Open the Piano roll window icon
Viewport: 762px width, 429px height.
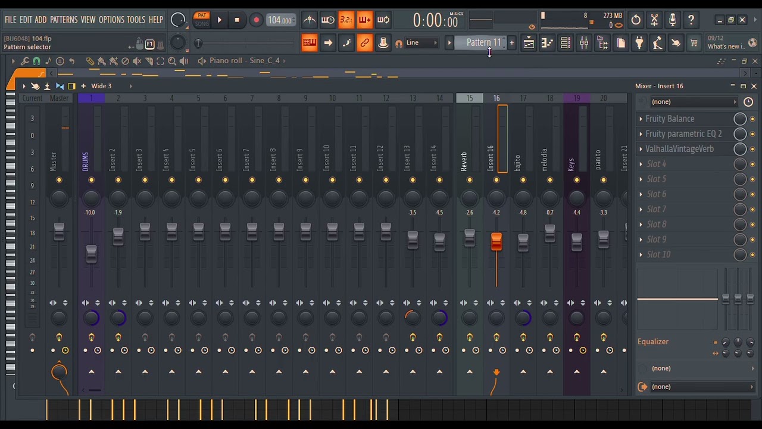pyautogui.click(x=547, y=43)
